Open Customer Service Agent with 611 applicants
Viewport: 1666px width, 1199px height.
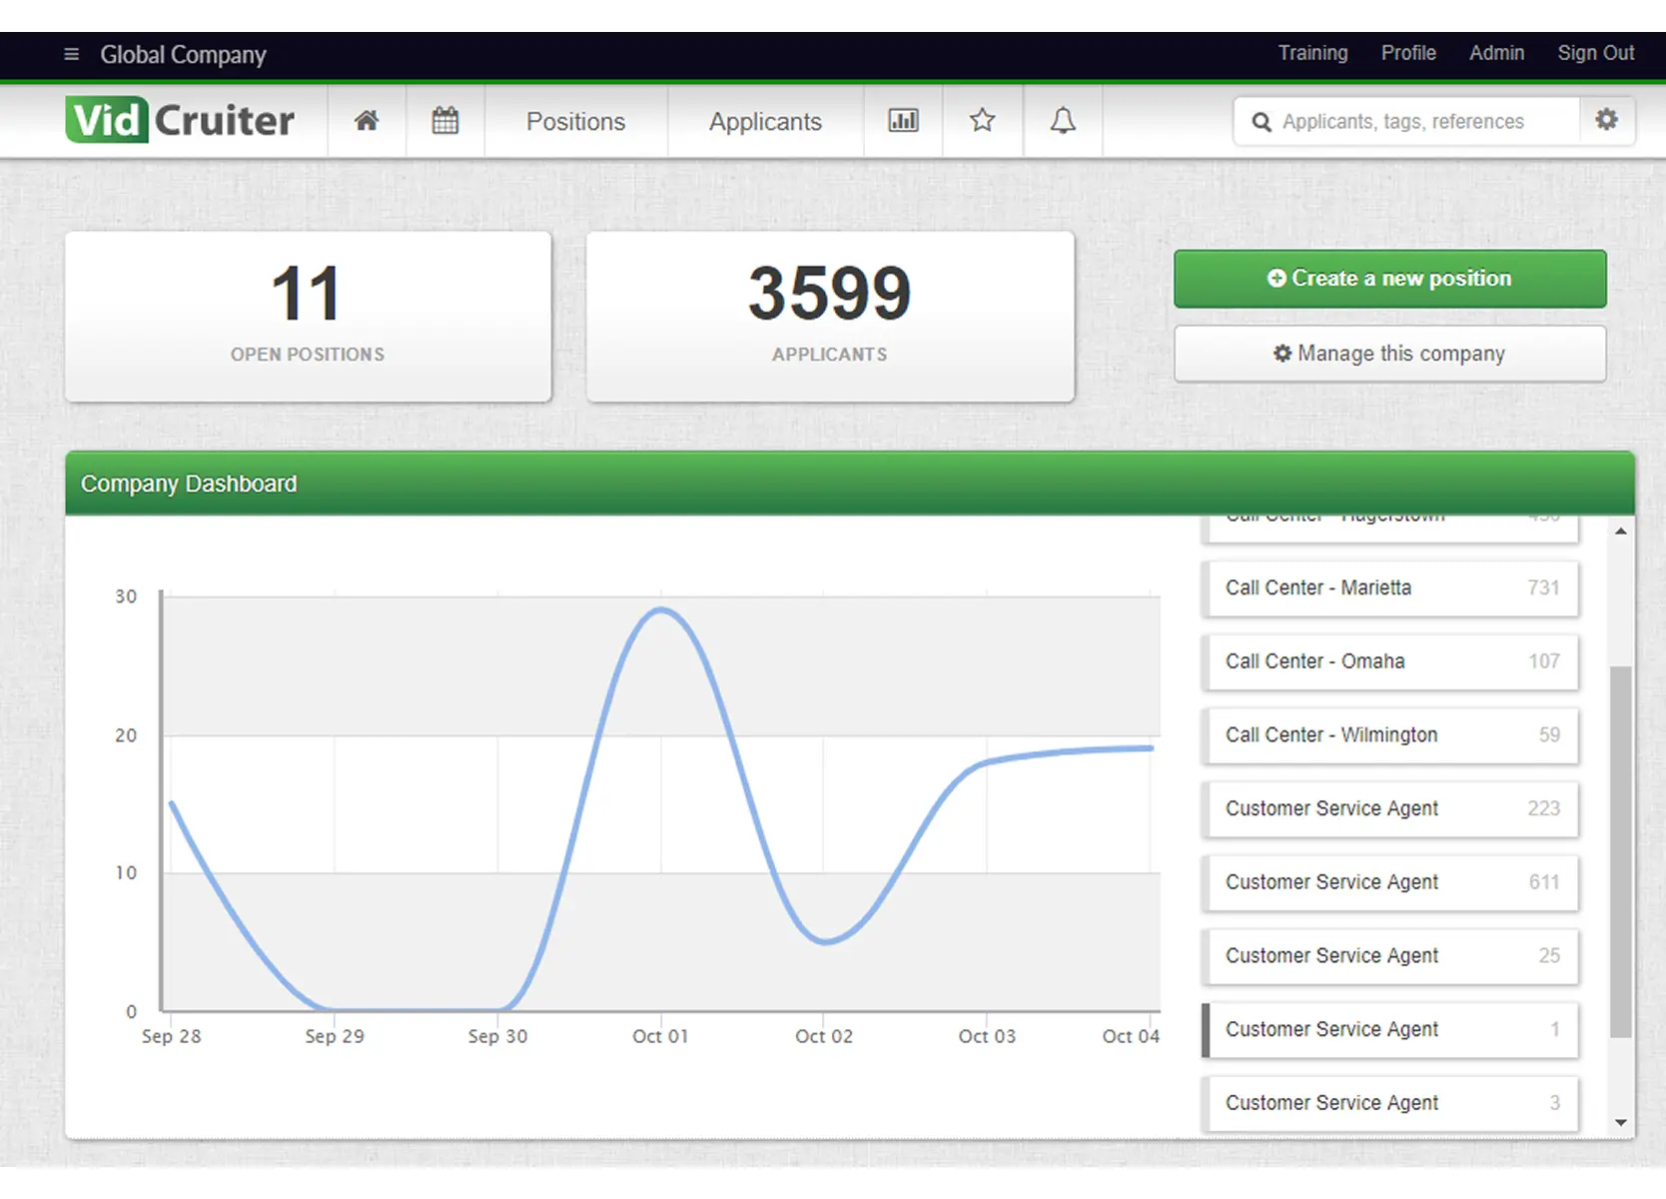pyautogui.click(x=1389, y=882)
